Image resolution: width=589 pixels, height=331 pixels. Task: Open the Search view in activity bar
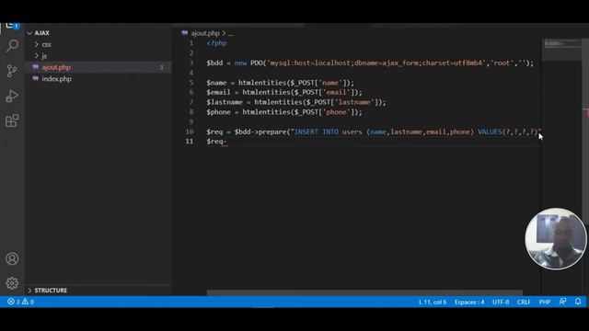(12, 46)
